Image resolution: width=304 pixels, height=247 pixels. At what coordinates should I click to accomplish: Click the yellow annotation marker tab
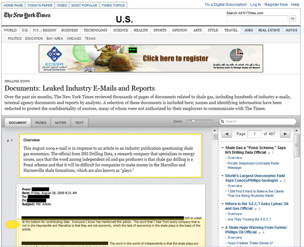point(13,224)
